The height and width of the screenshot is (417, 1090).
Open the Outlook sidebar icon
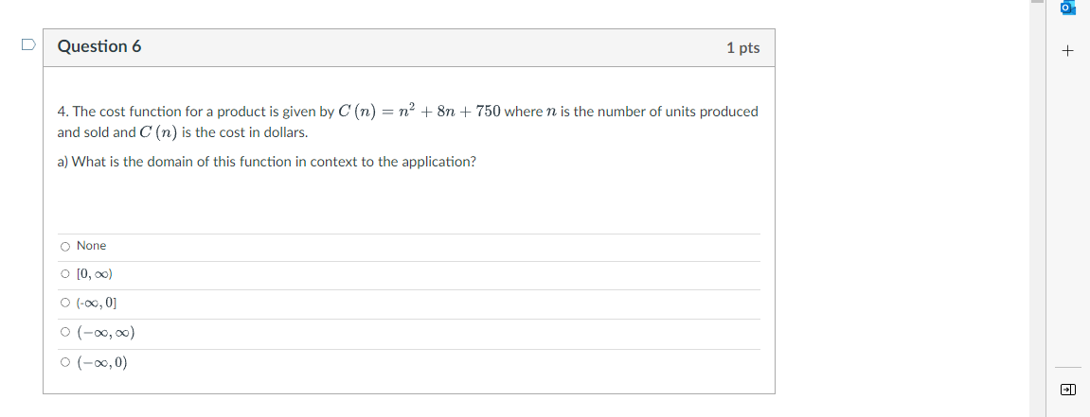[x=1068, y=8]
